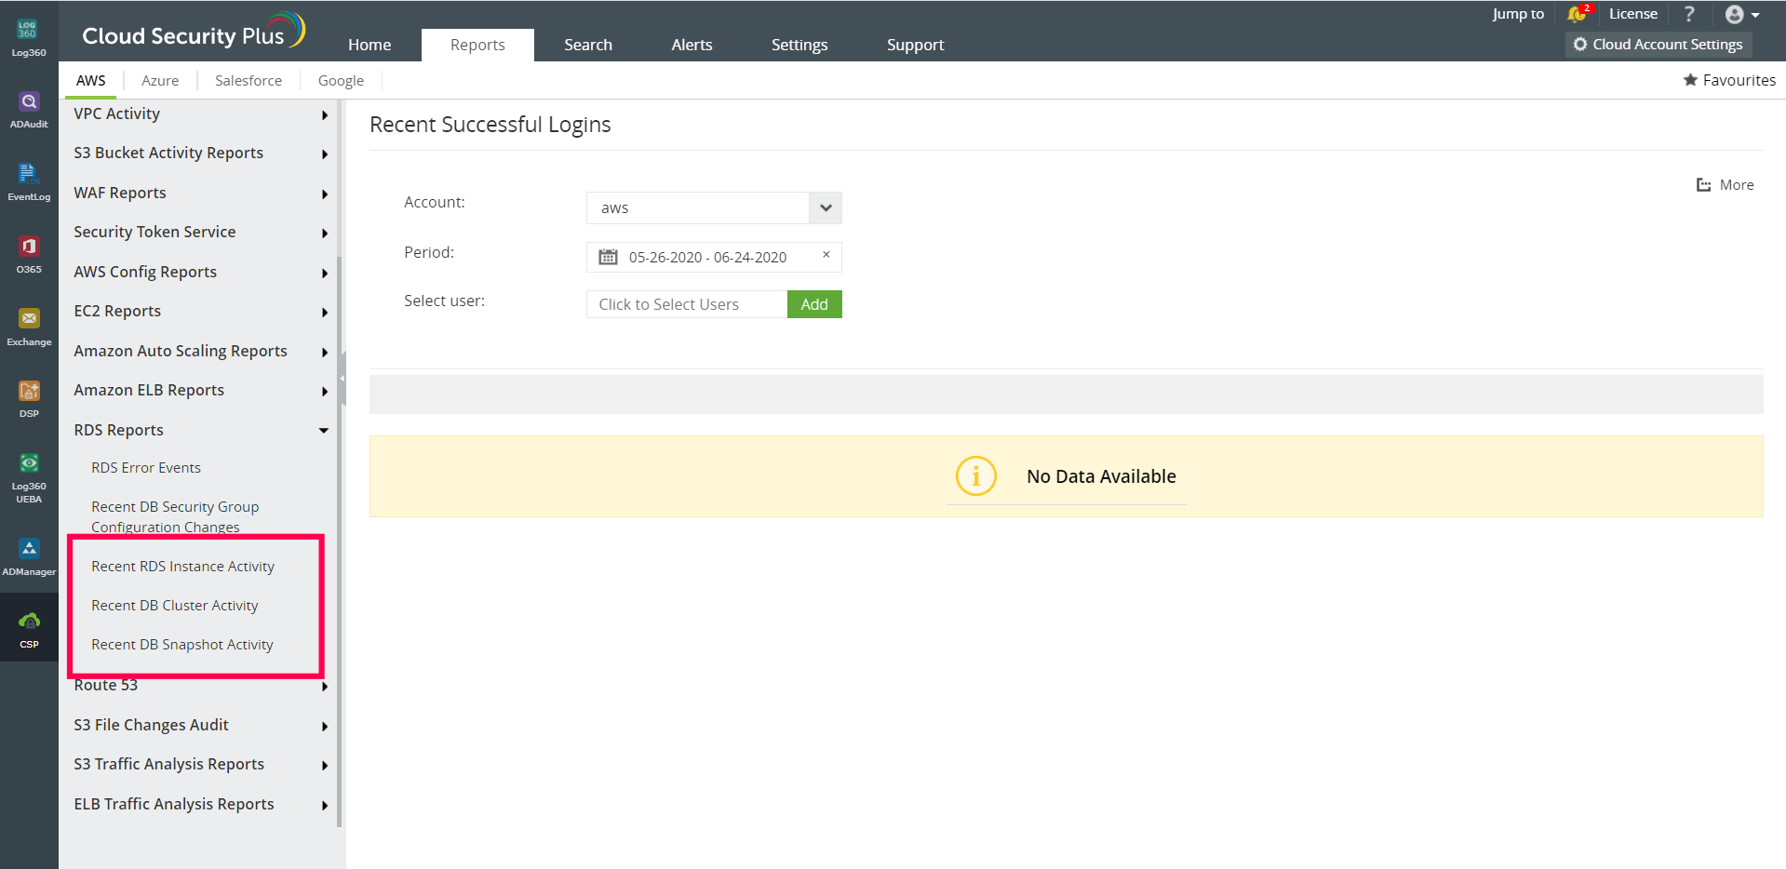Screen dimensions: 1786x869
Task: Open the More options icon
Action: click(x=1703, y=185)
